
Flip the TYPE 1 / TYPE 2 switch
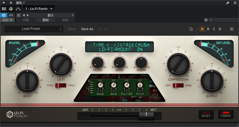click(x=61, y=85)
